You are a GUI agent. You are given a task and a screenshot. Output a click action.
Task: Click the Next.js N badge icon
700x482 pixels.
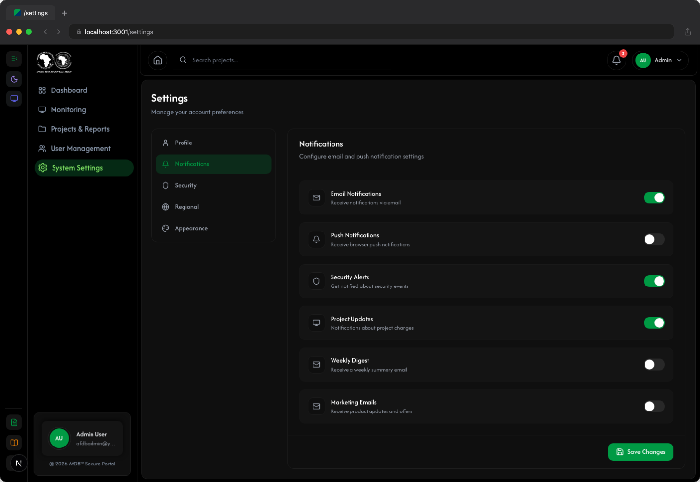pos(18,463)
